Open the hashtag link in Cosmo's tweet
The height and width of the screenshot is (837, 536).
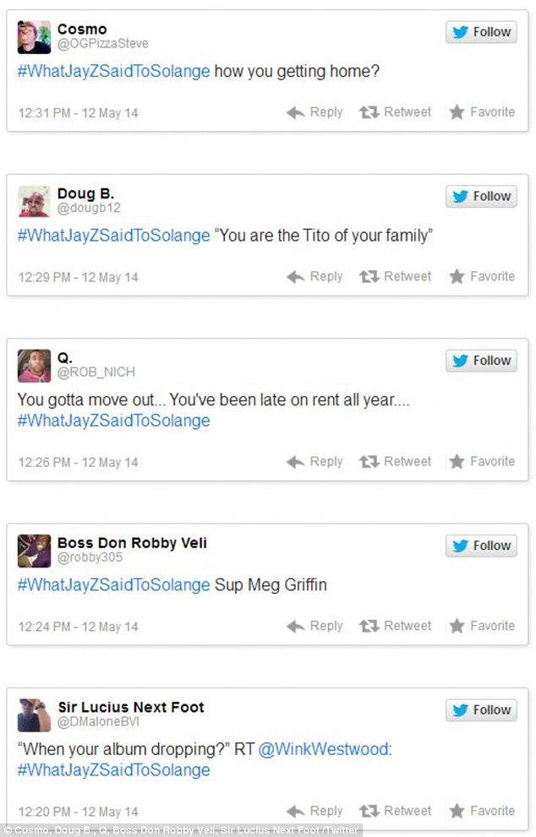point(113,72)
